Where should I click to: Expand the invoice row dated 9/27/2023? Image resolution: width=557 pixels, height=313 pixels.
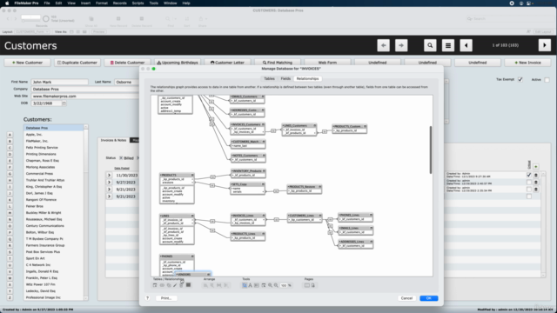tap(109, 183)
